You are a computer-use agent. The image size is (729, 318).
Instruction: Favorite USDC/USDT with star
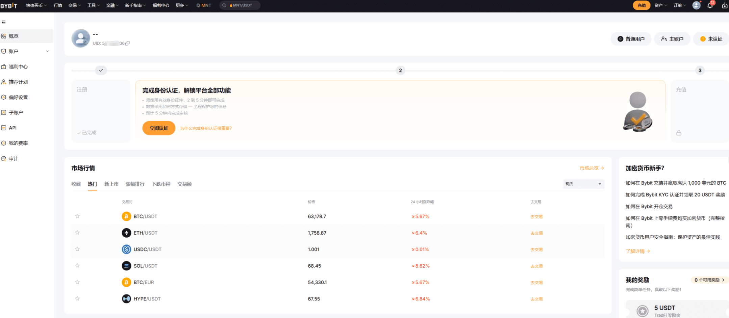coord(77,249)
